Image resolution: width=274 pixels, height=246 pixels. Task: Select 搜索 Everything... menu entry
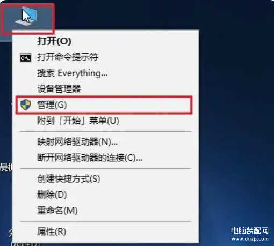[x=105, y=73]
